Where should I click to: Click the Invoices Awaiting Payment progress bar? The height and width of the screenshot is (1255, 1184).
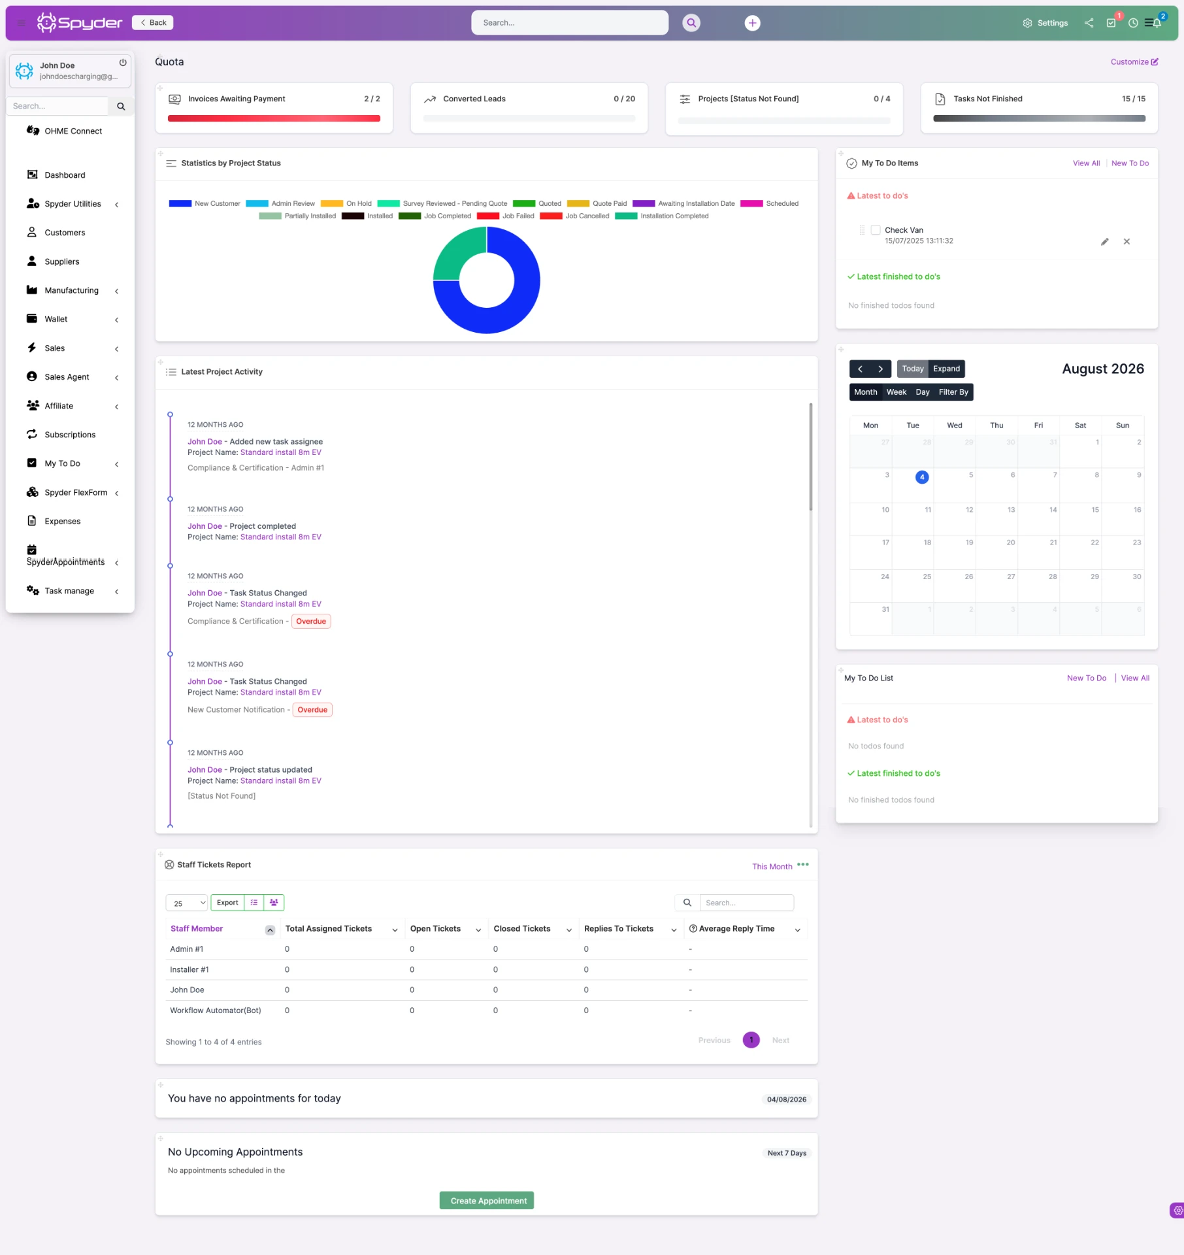pos(274,119)
